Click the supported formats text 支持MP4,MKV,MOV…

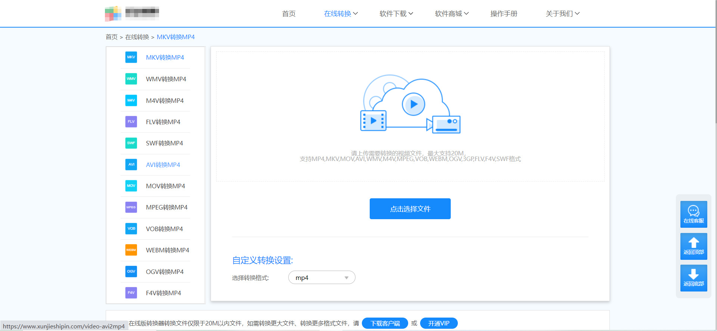(410, 159)
